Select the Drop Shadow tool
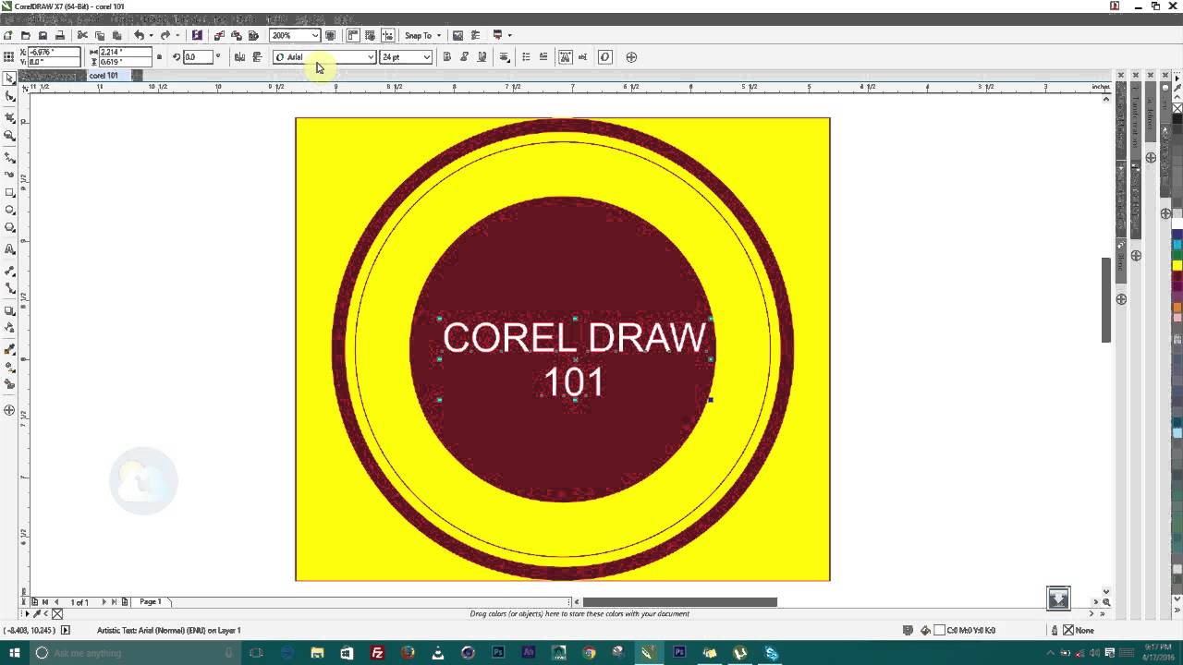 (x=10, y=310)
